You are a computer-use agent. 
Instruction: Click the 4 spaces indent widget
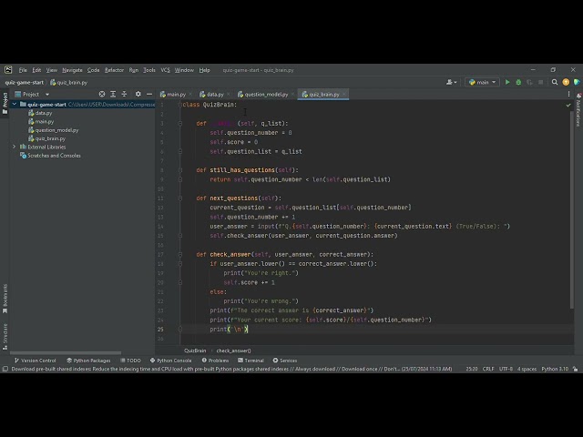pyautogui.click(x=527, y=369)
